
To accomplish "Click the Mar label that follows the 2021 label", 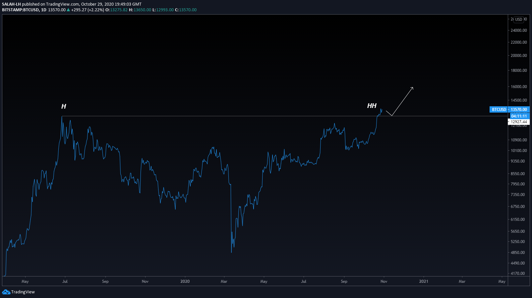I will [462, 281].
